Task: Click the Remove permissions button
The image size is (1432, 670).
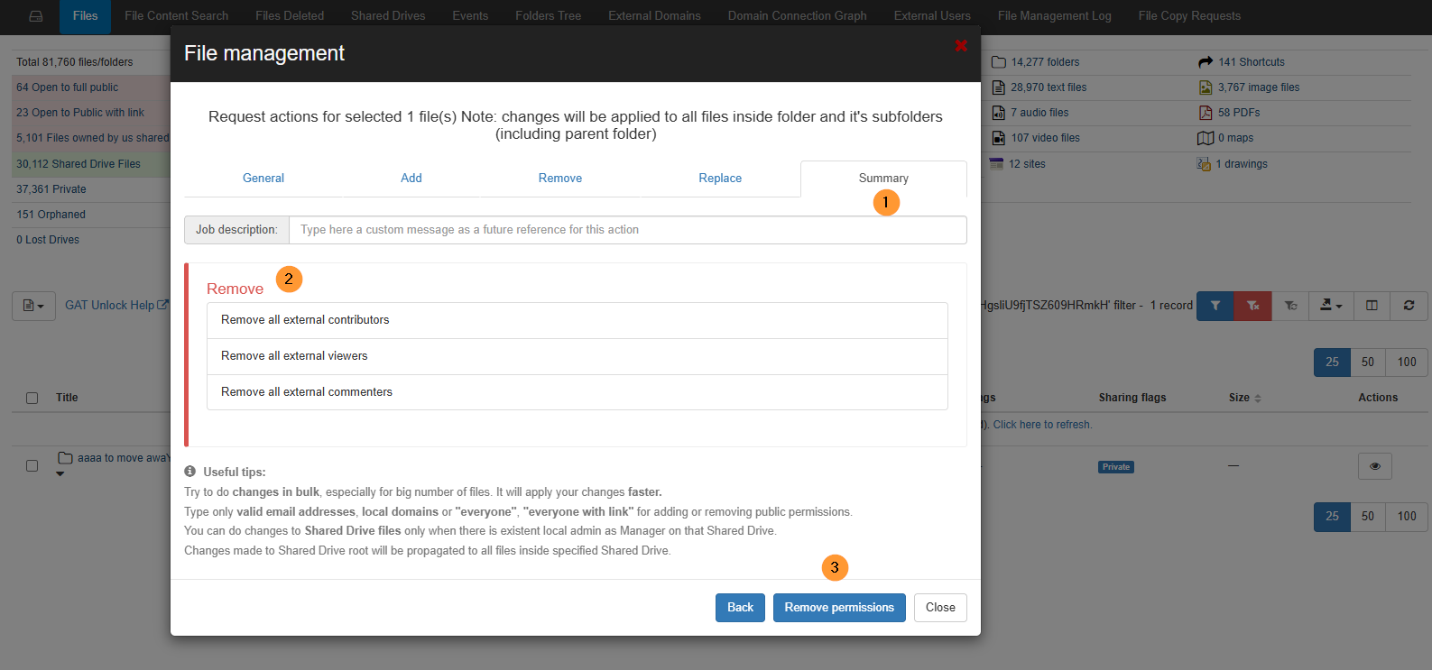Action: pos(839,608)
